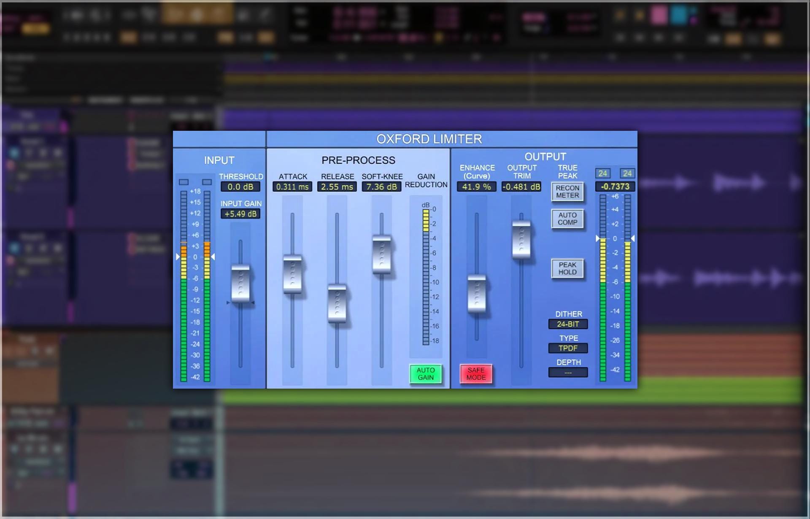
Task: Click the right output peak box showing 24
Action: [627, 173]
